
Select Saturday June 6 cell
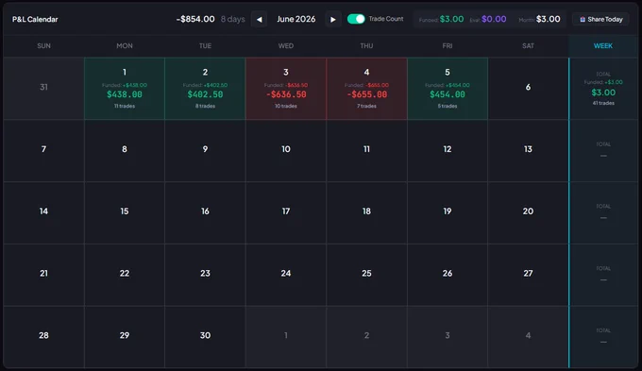click(x=528, y=89)
